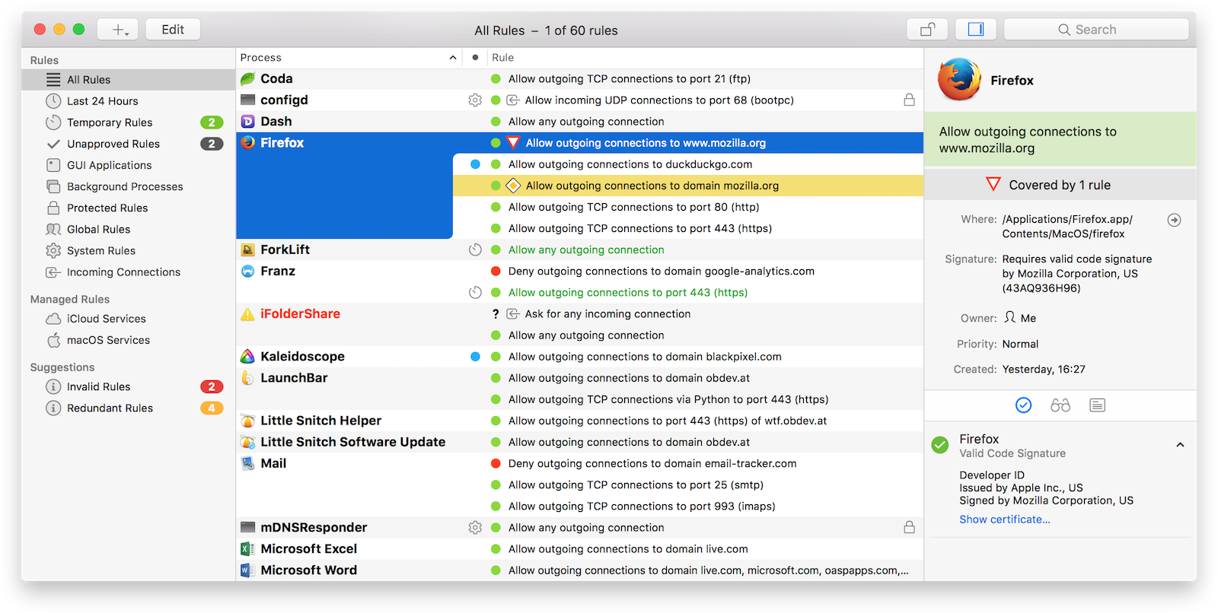
Task: Toggle the inspector sidebar button
Action: 976,30
